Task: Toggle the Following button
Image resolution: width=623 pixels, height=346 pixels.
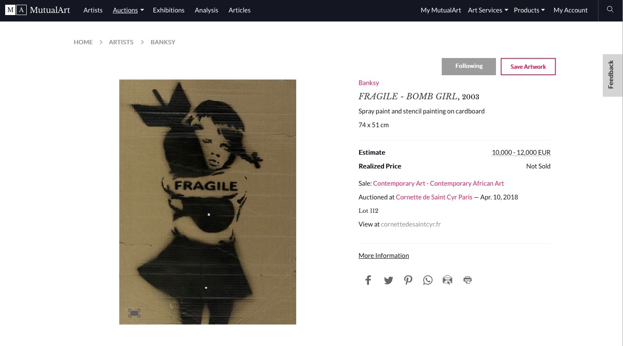Action: click(469, 67)
